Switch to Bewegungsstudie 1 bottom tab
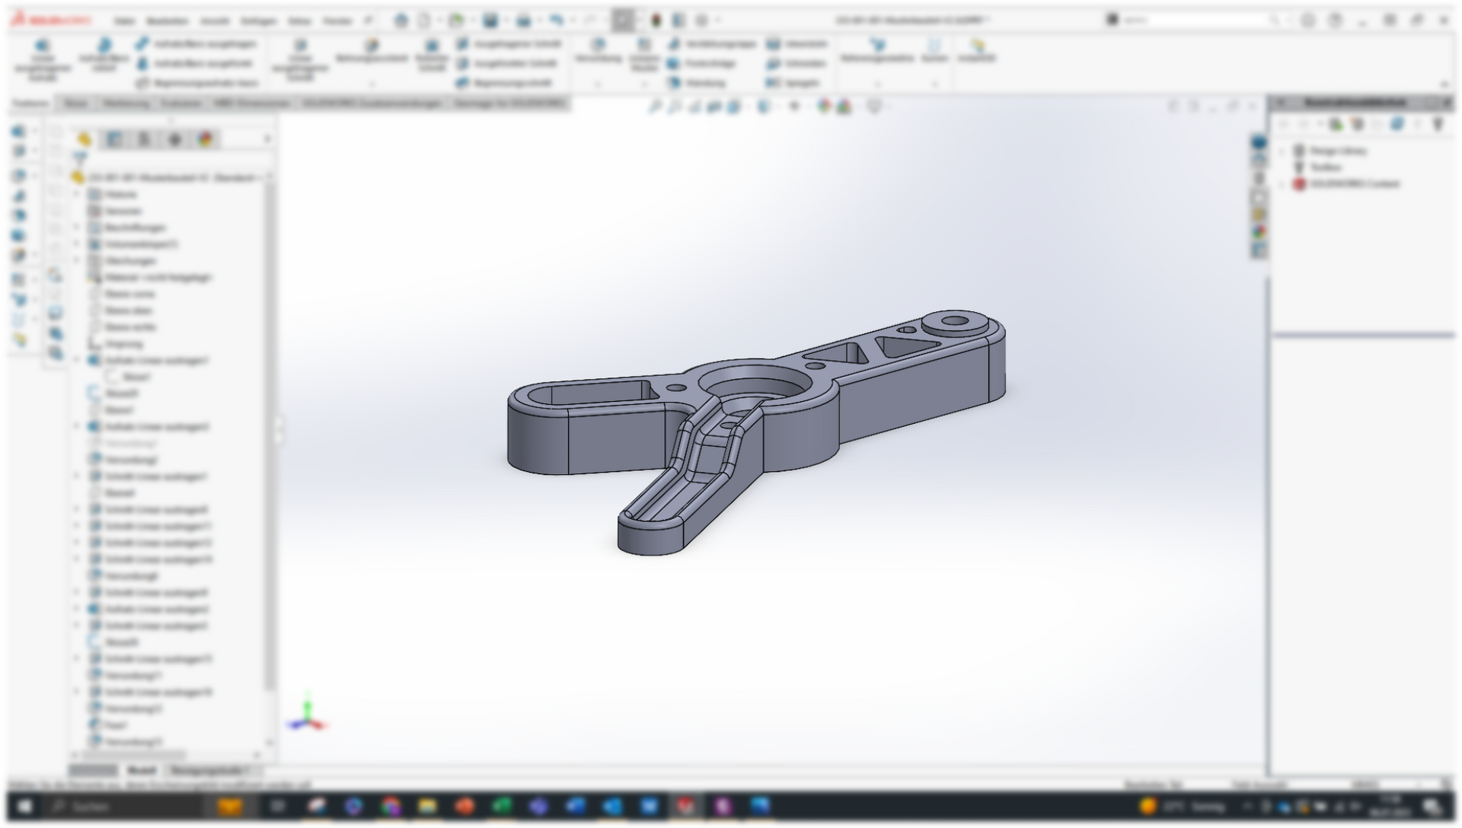The width and height of the screenshot is (1462, 828). coord(207,770)
